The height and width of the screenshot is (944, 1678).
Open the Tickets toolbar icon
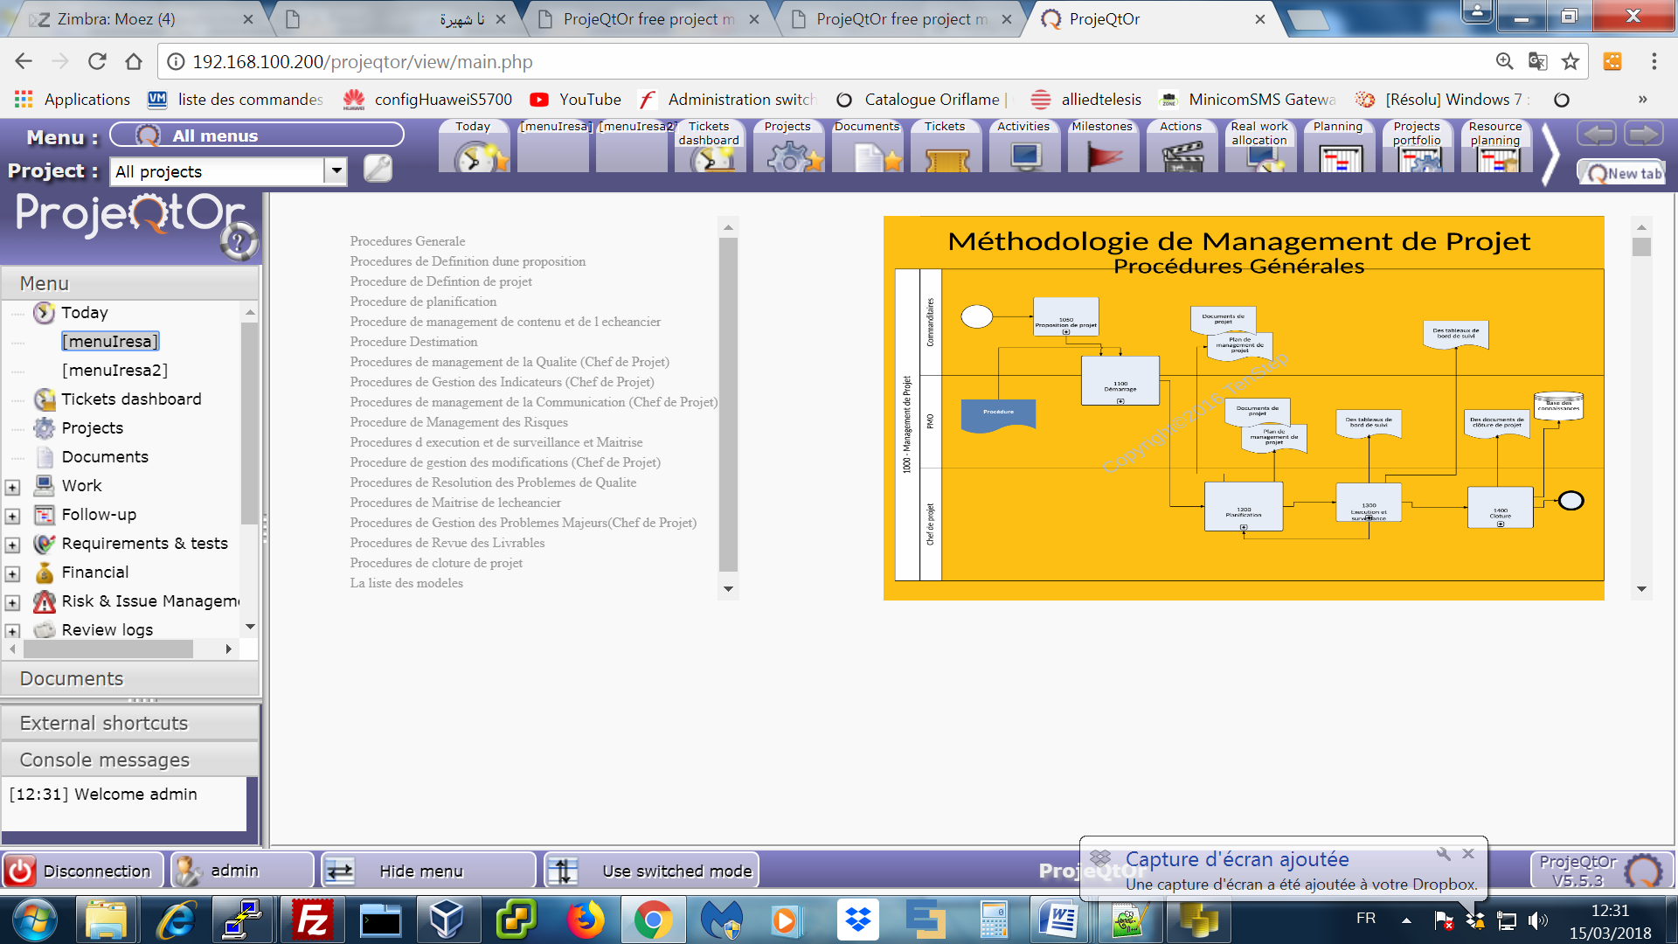click(x=946, y=158)
